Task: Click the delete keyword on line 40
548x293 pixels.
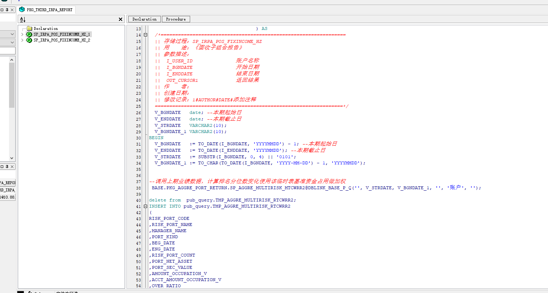Action: (x=158, y=200)
